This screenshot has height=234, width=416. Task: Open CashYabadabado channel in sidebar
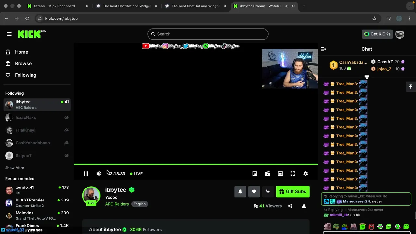tap(37, 143)
